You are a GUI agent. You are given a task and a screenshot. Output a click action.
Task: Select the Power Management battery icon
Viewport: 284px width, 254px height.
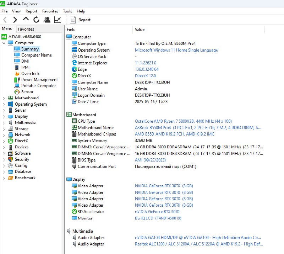pos(17,80)
